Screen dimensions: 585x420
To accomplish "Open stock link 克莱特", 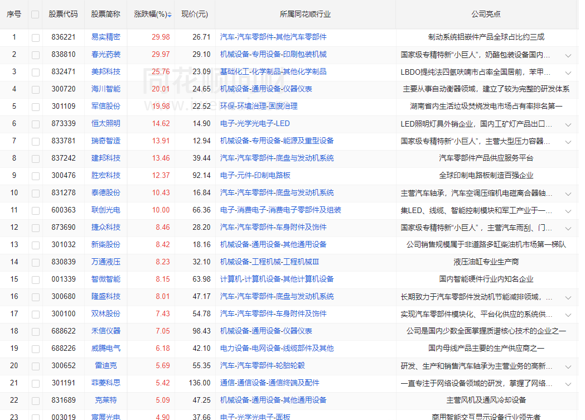I will [105, 400].
